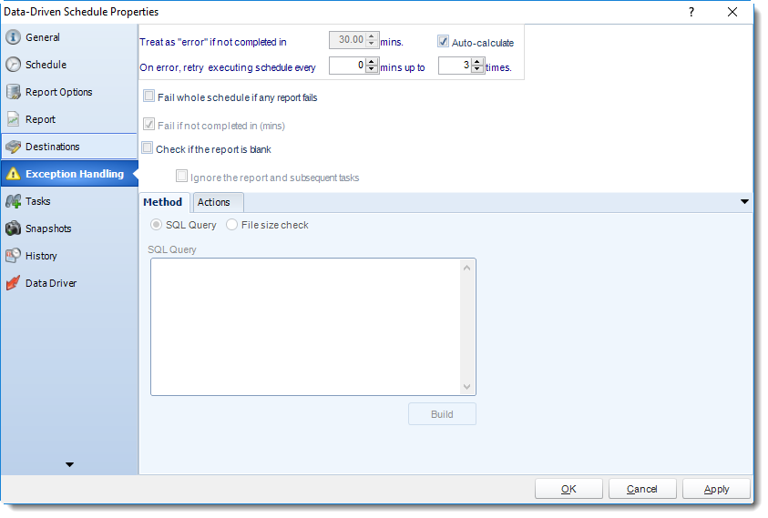The width and height of the screenshot is (768, 518).
Task: Open the Report section in sidebar
Action: [x=68, y=119]
